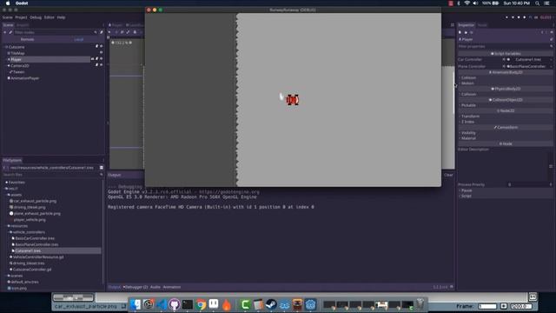Select BasicPlaneController.tres file
Viewport: 556px width, 313px height.
click(x=36, y=244)
